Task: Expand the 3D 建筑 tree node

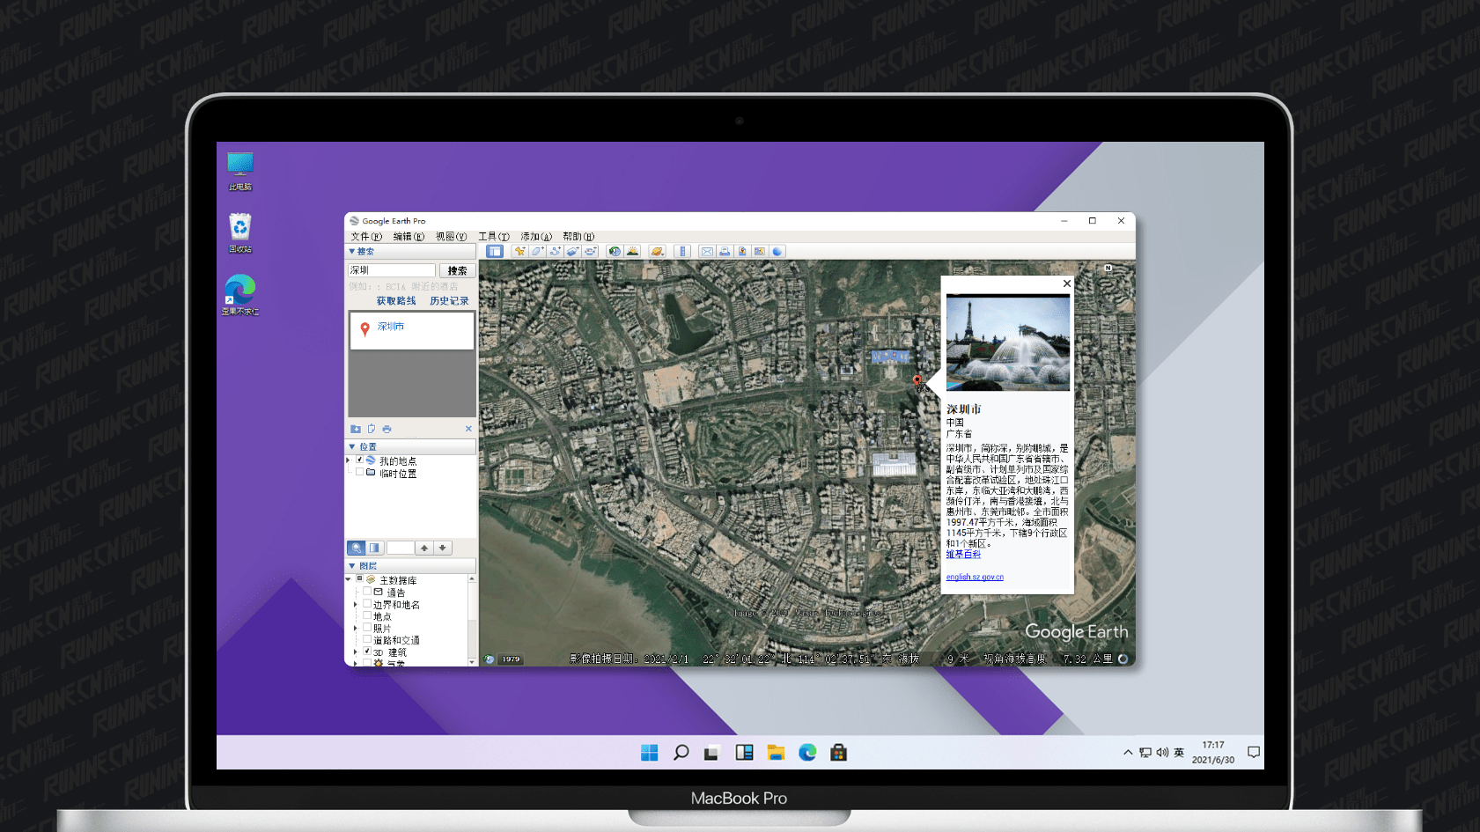Action: pyautogui.click(x=356, y=652)
